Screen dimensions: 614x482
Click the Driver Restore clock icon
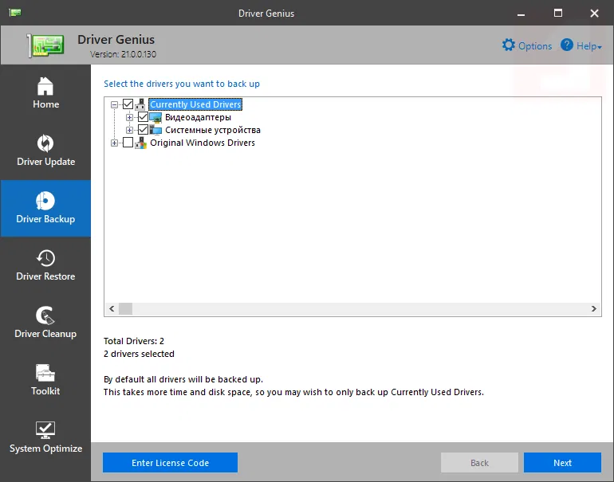click(45, 258)
